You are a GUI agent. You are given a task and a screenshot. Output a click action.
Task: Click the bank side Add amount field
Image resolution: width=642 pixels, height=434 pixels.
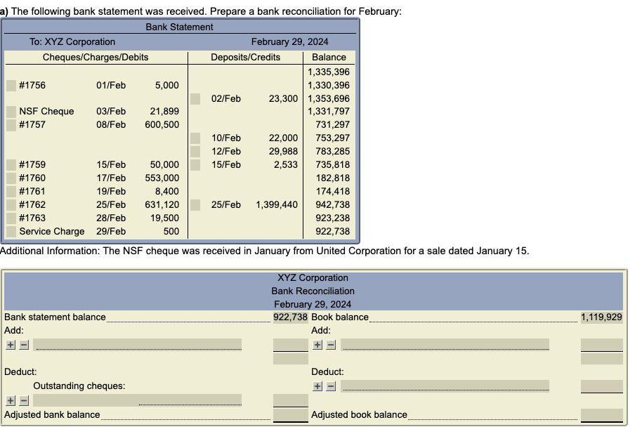point(291,345)
